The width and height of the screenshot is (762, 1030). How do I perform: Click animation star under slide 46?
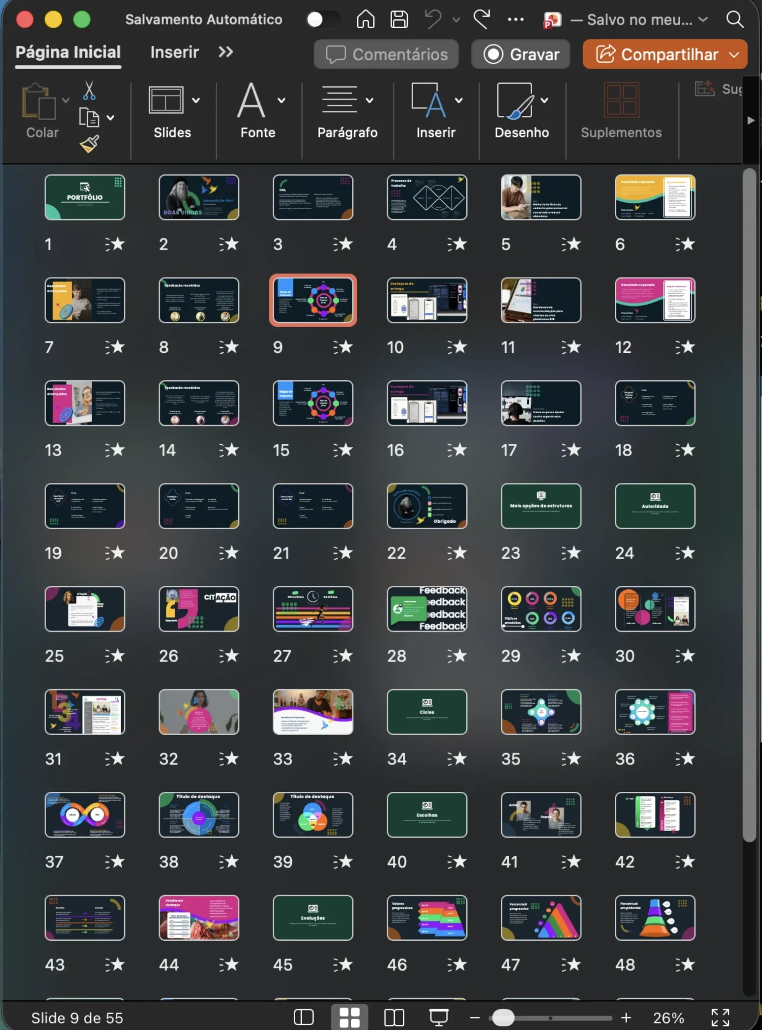(x=457, y=964)
